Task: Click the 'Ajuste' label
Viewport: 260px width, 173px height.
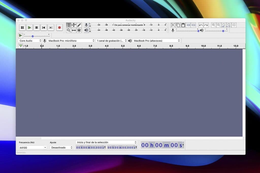Action: [x=53, y=142]
